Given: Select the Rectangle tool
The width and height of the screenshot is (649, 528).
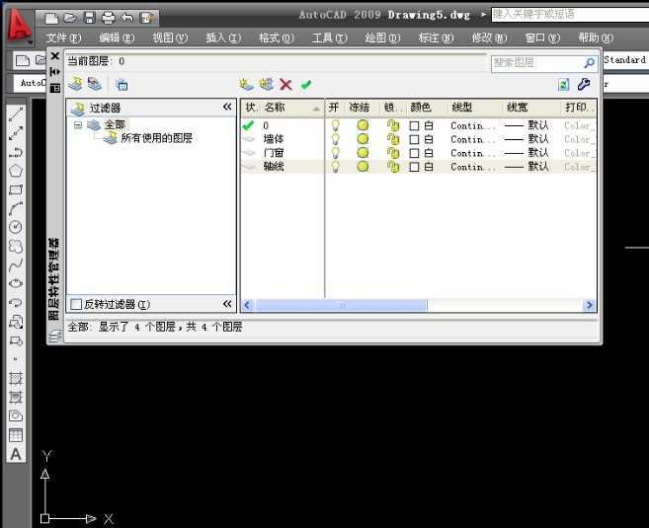Looking at the screenshot, I should 16,189.
